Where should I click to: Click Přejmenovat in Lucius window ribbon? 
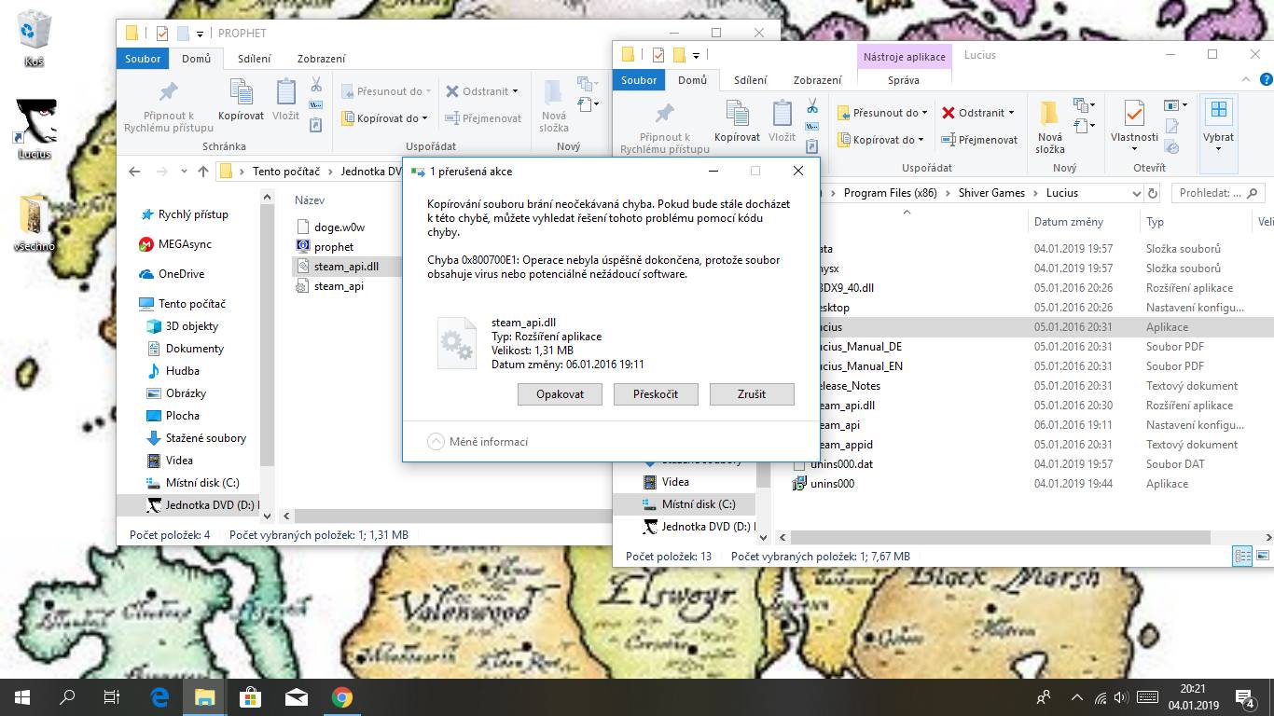click(978, 140)
